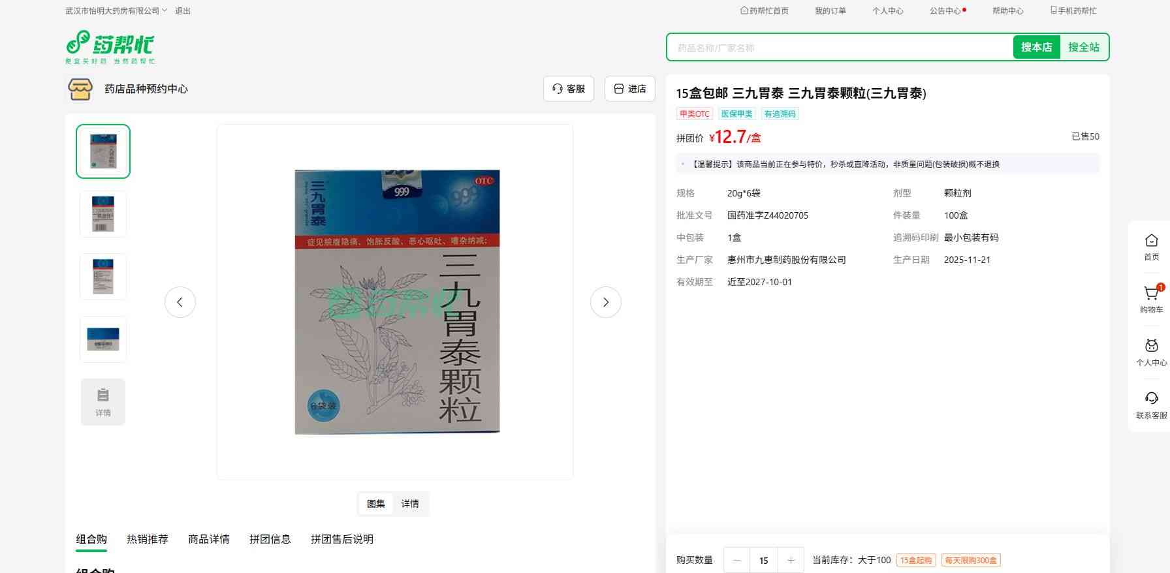Switch to the 详情 image toggle

410,504
